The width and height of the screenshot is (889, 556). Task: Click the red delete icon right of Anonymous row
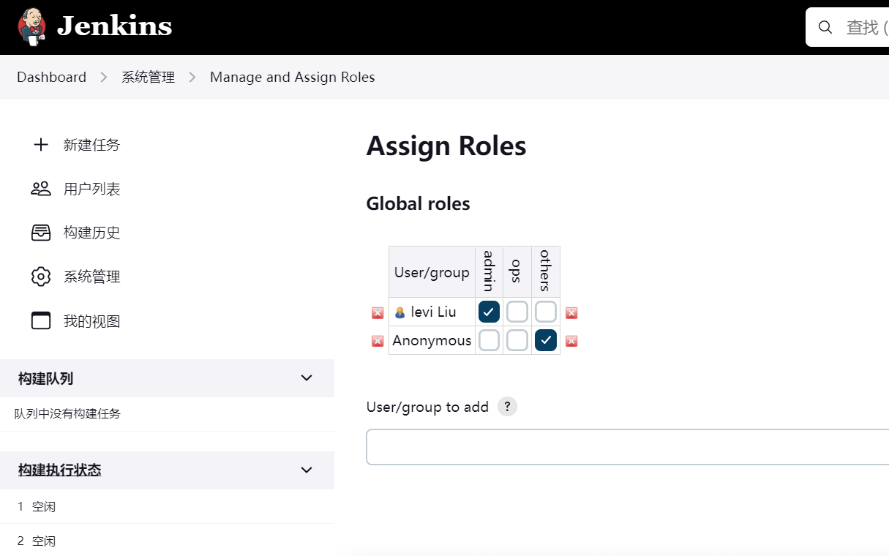tap(571, 341)
